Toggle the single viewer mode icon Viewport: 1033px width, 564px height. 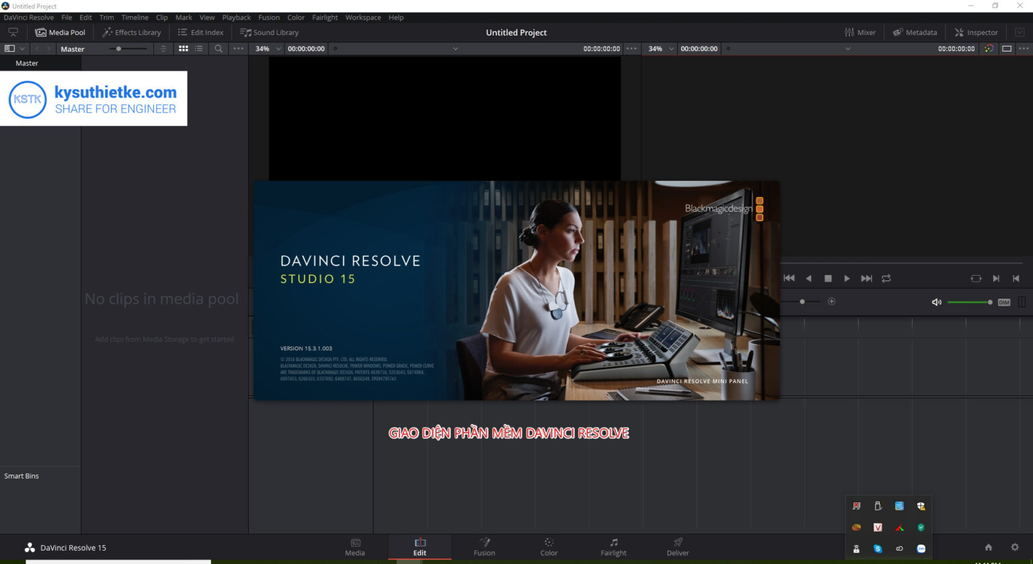pos(1007,48)
